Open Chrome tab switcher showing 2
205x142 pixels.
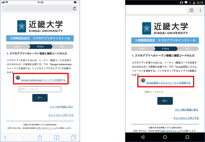(191, 10)
